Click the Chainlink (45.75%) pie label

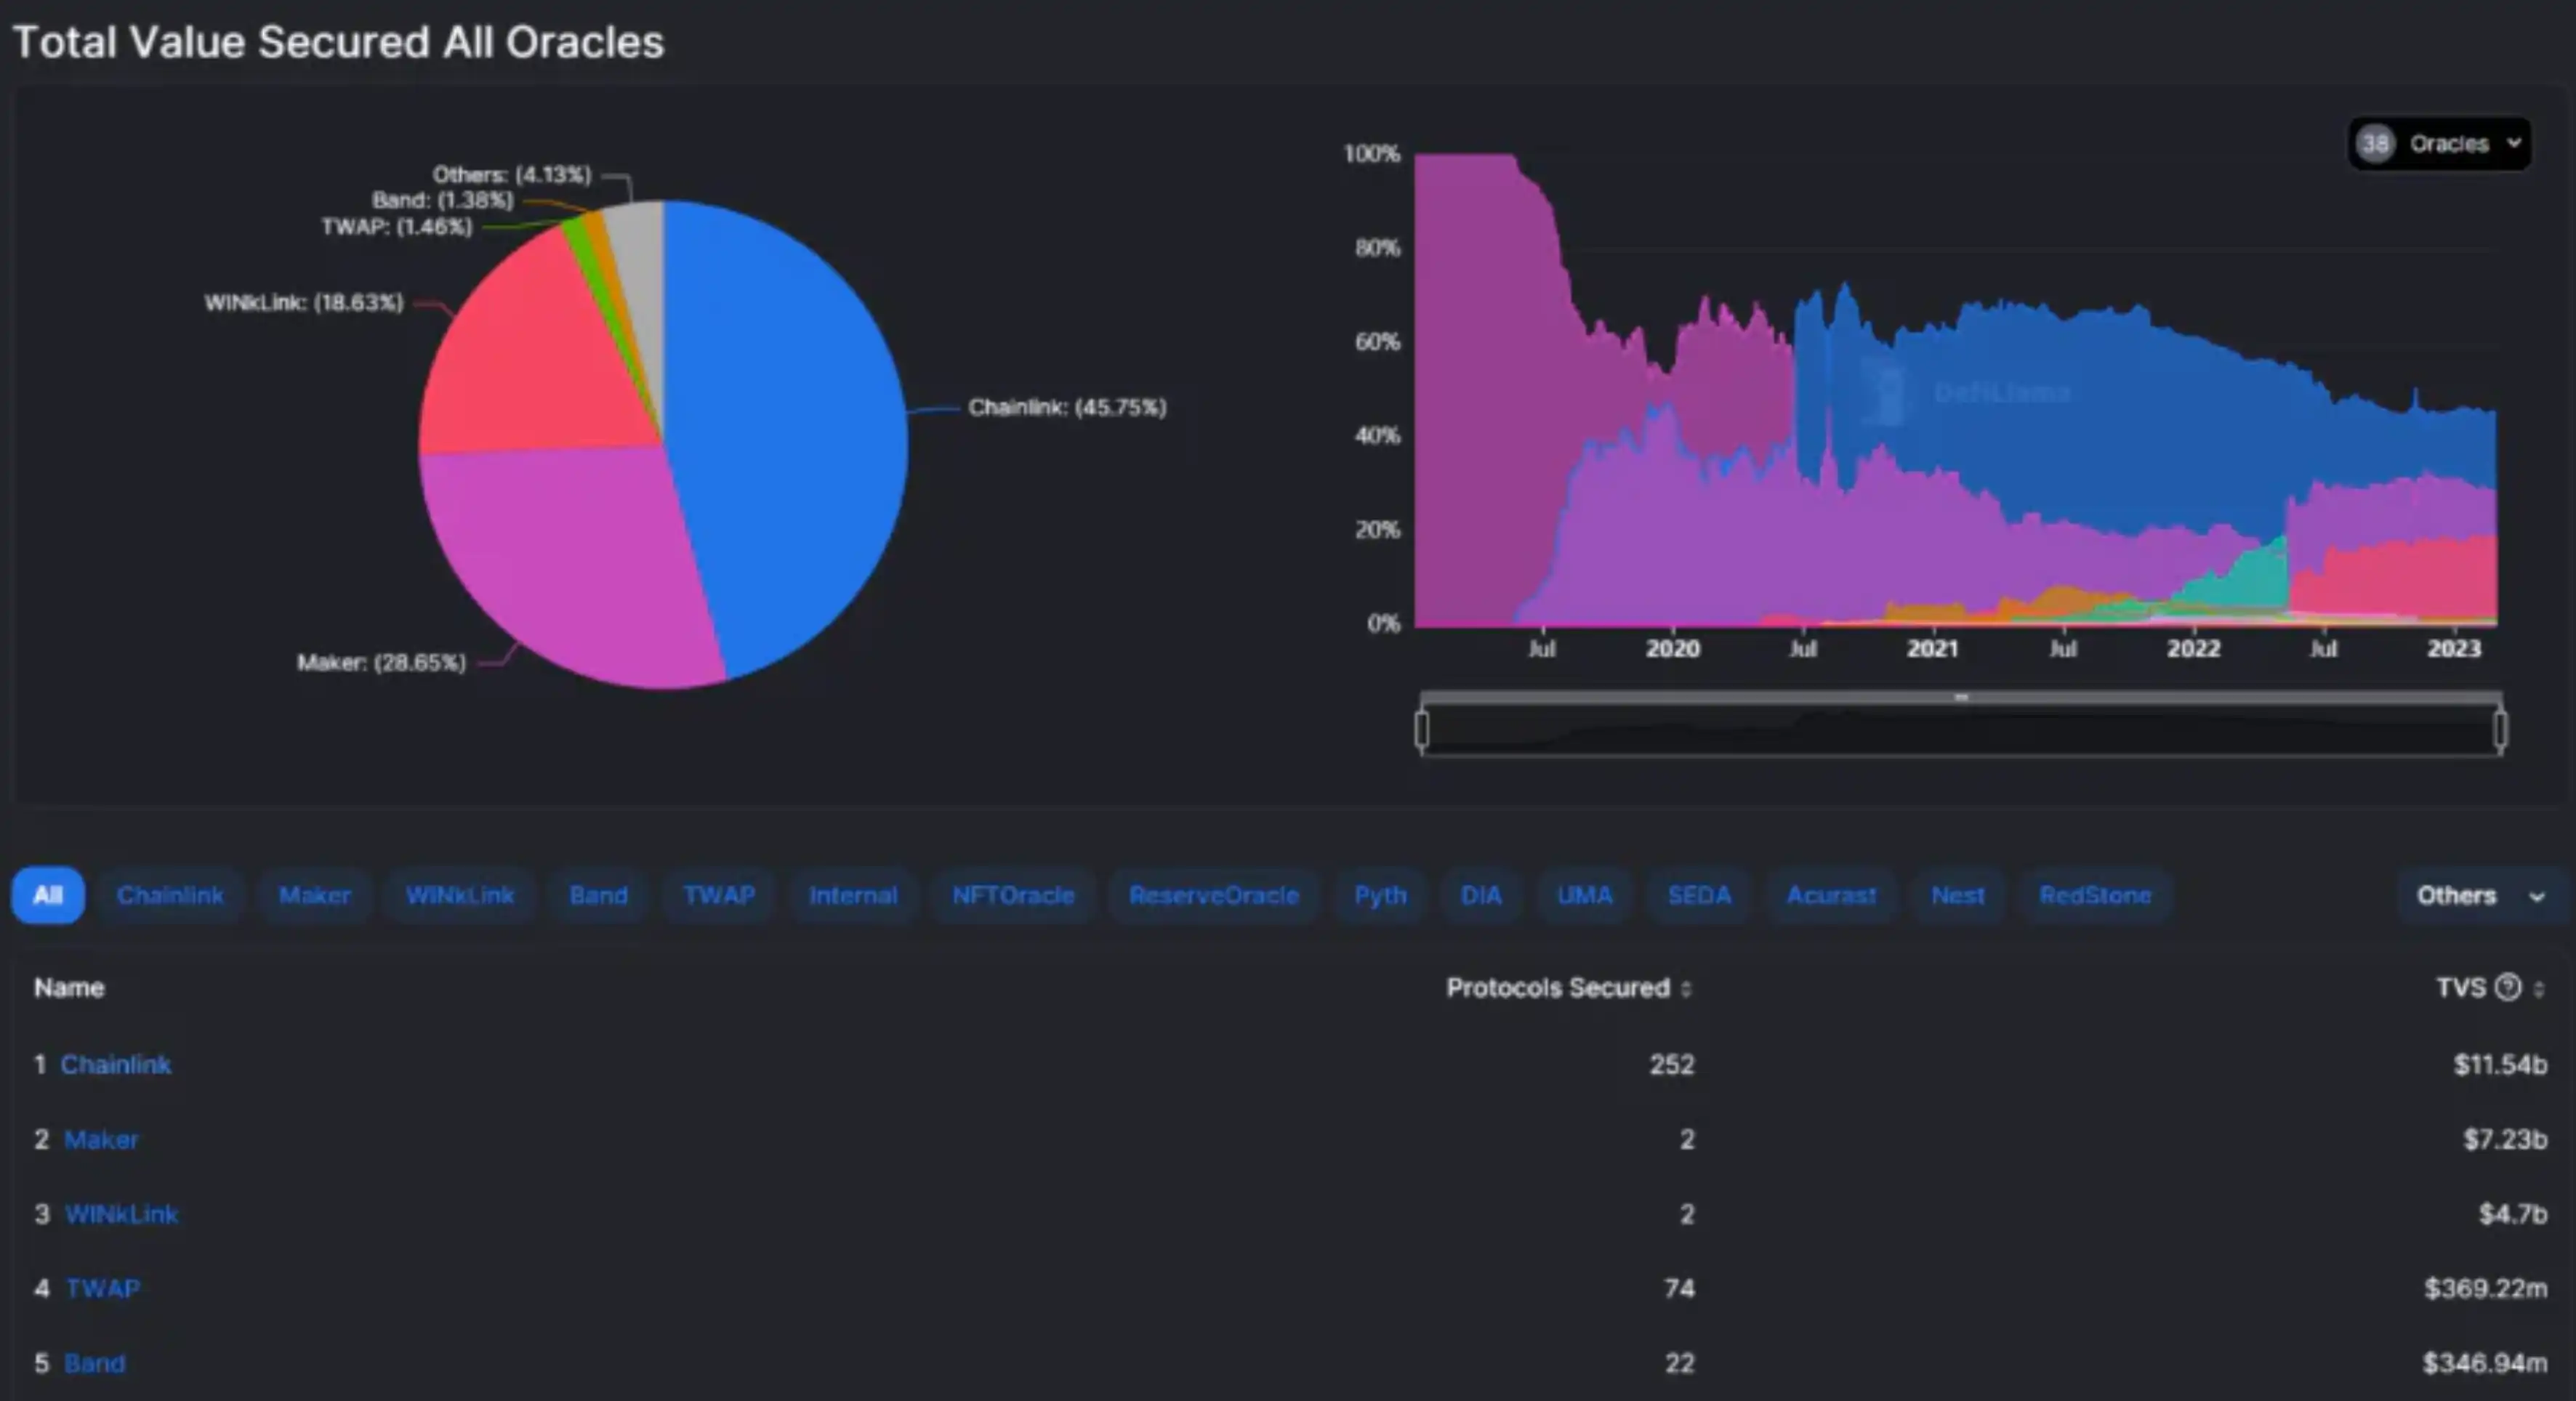1067,407
